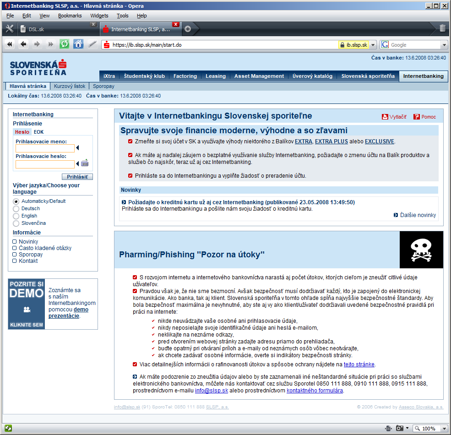Reload the current page
The image size is (451, 435).
(x=65, y=44)
